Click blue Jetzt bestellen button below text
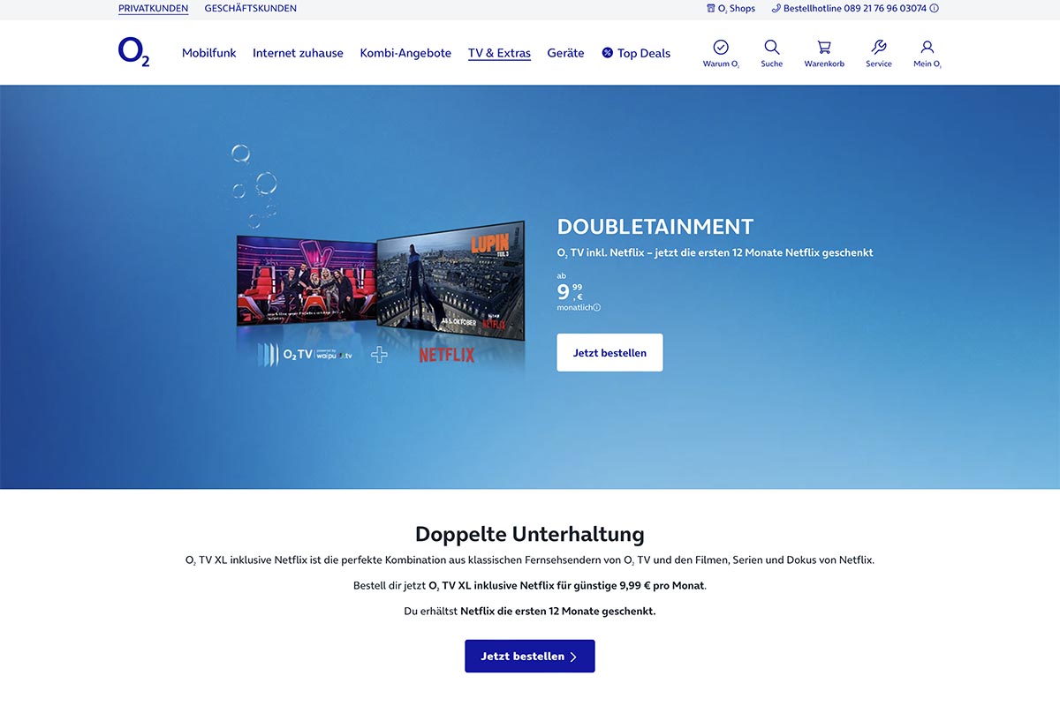 coord(530,657)
